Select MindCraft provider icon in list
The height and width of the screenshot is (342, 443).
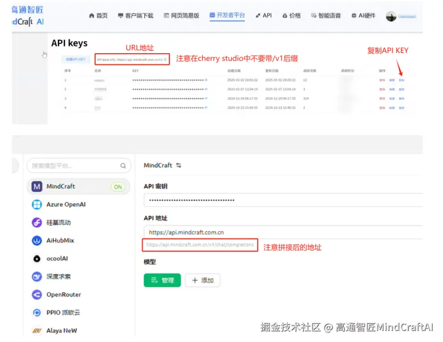pos(37,187)
